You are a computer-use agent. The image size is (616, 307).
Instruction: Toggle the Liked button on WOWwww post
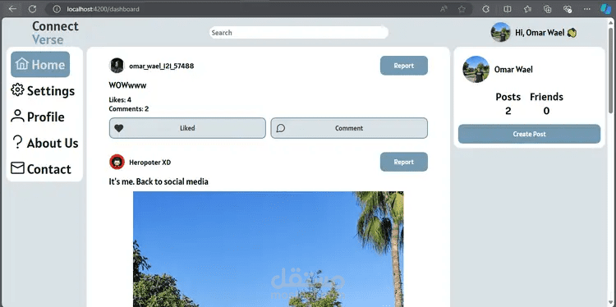click(187, 128)
